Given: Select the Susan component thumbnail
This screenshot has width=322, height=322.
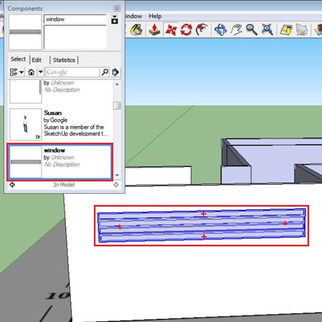Looking at the screenshot, I should [26, 124].
